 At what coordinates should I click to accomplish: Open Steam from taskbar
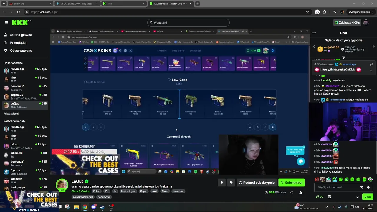[102, 207]
